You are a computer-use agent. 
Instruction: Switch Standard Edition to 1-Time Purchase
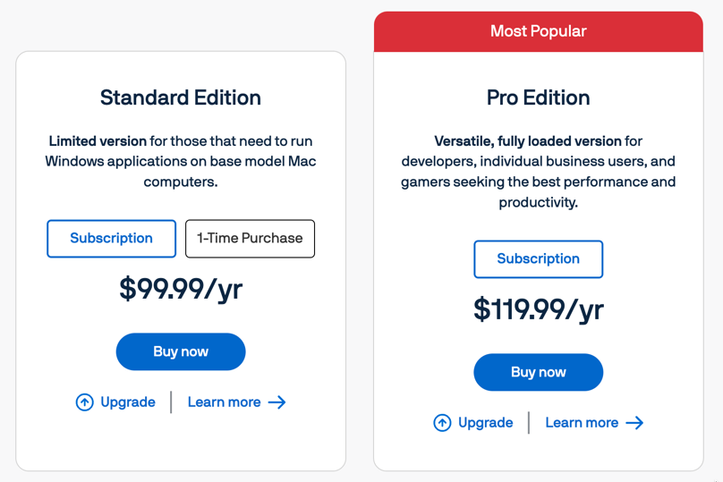pos(250,238)
